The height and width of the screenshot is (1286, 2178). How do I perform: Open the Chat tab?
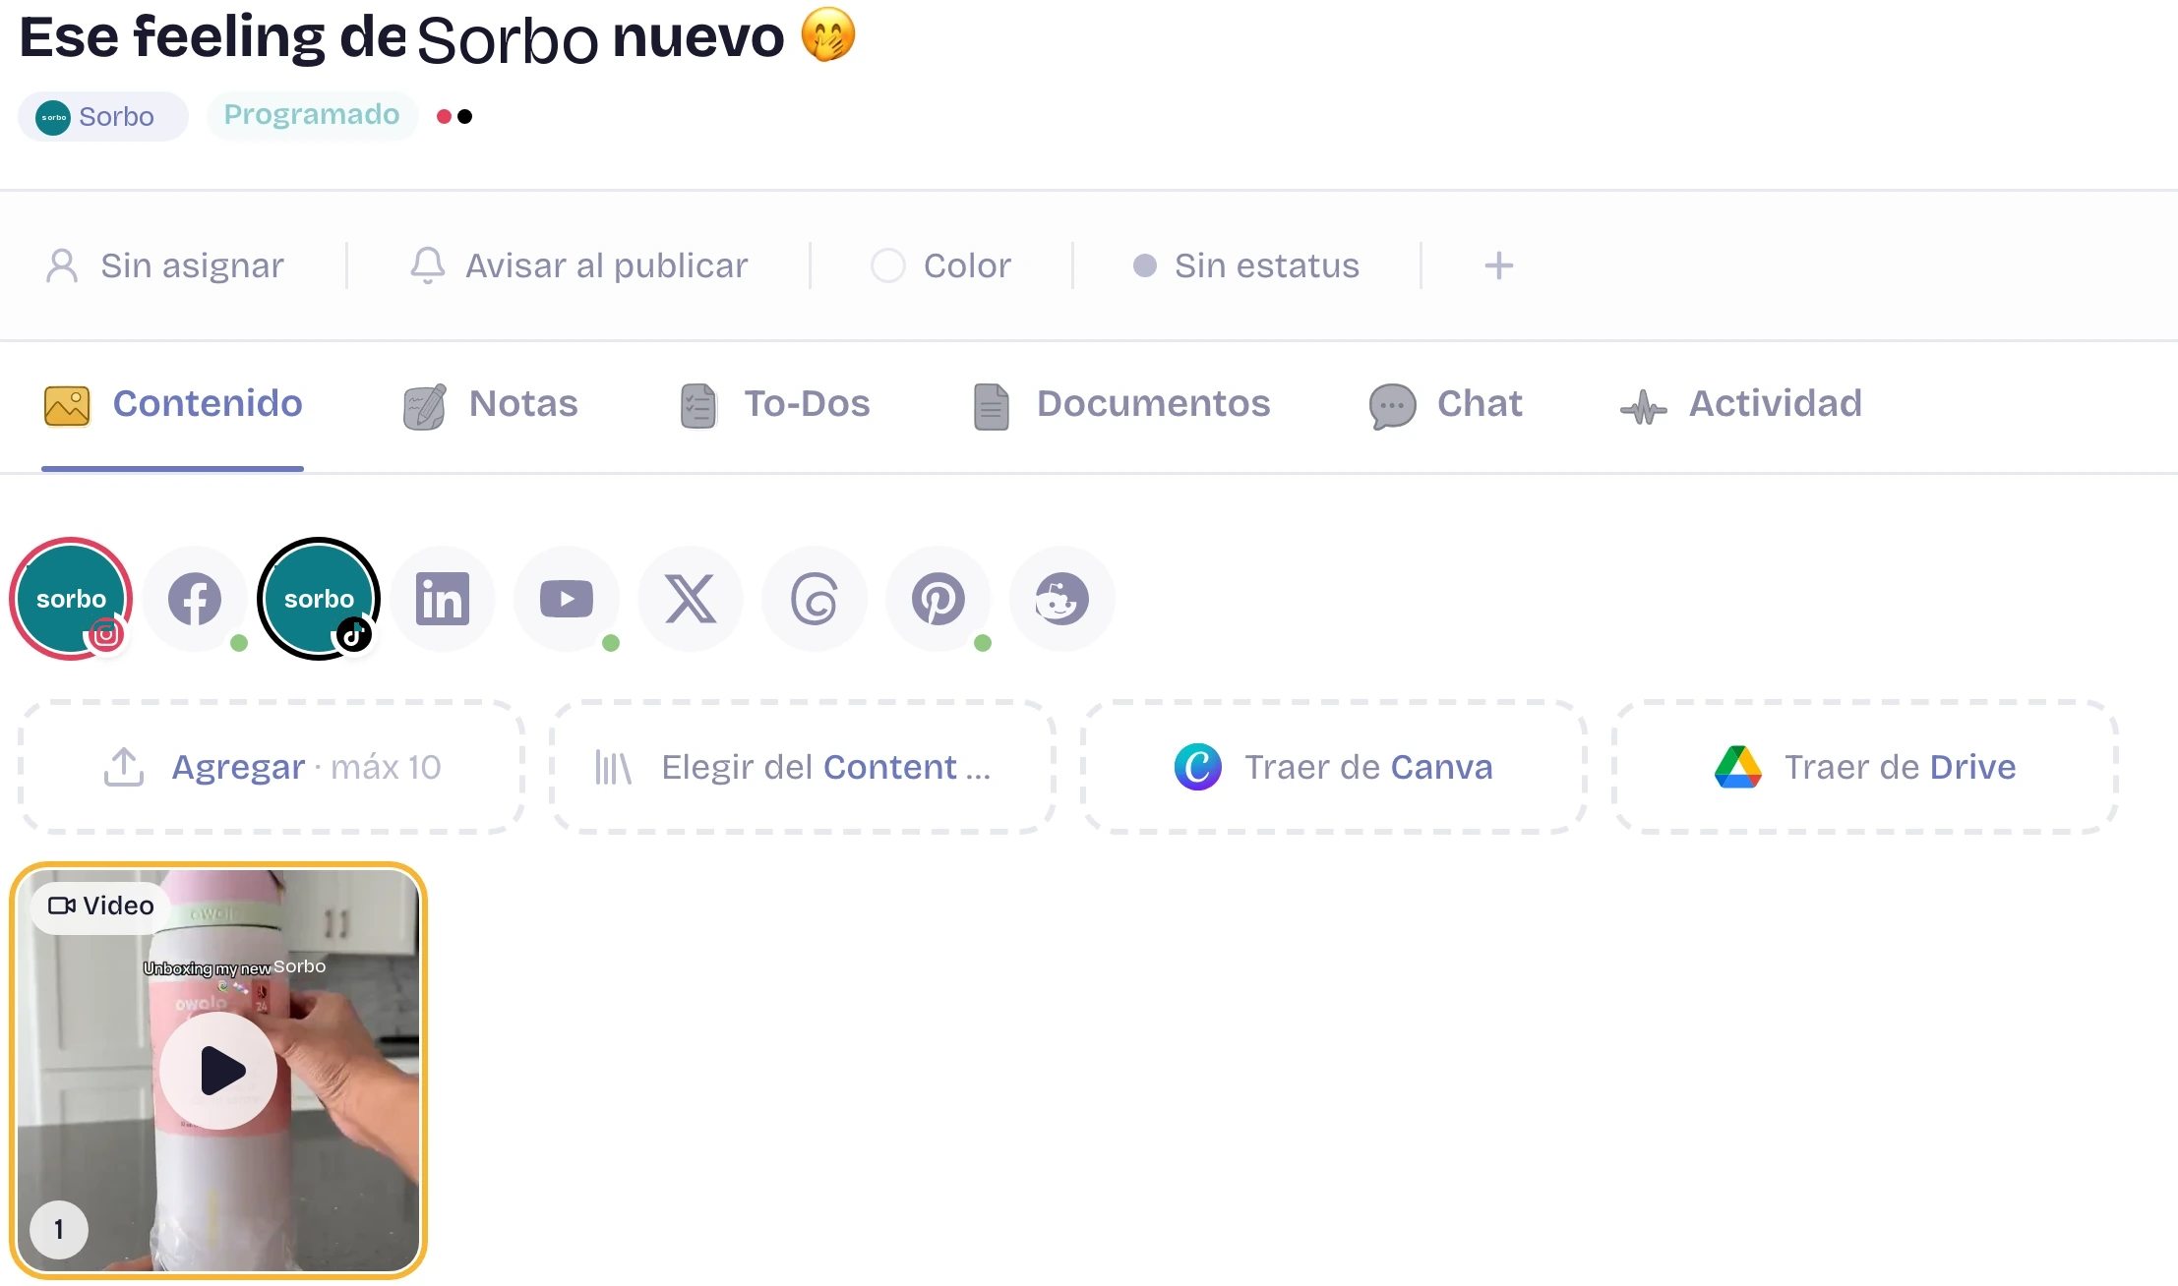pyautogui.click(x=1445, y=404)
